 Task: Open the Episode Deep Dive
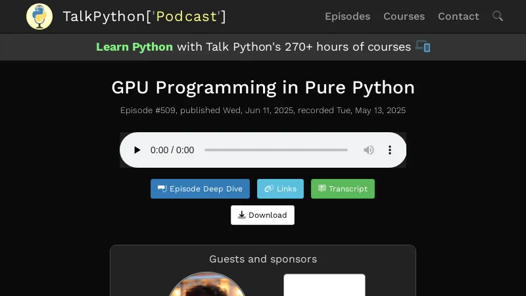(x=200, y=189)
